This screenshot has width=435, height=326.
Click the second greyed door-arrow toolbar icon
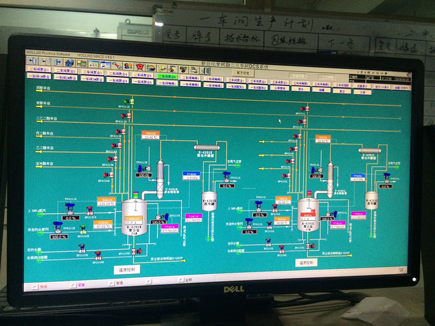[45, 61]
